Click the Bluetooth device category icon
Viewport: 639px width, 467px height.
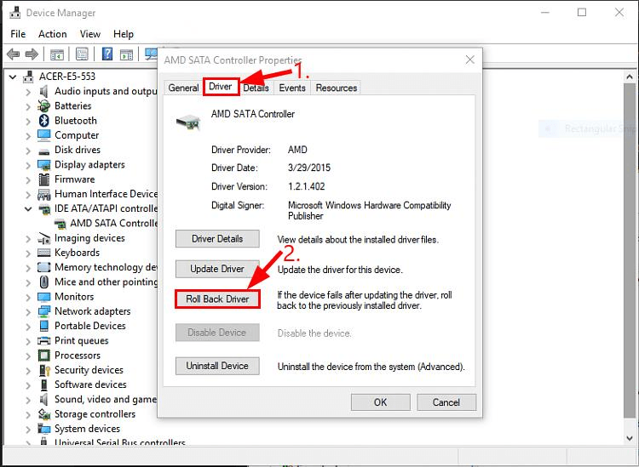point(44,121)
